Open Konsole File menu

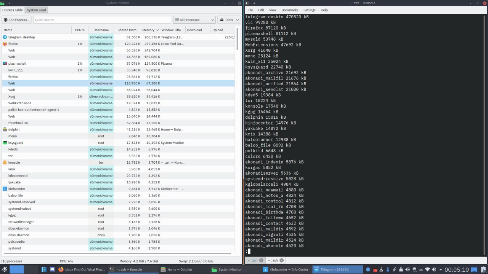point(250,10)
